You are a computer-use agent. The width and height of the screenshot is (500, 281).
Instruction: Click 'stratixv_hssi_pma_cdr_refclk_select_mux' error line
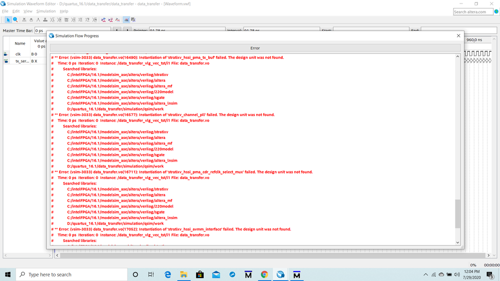(x=182, y=172)
